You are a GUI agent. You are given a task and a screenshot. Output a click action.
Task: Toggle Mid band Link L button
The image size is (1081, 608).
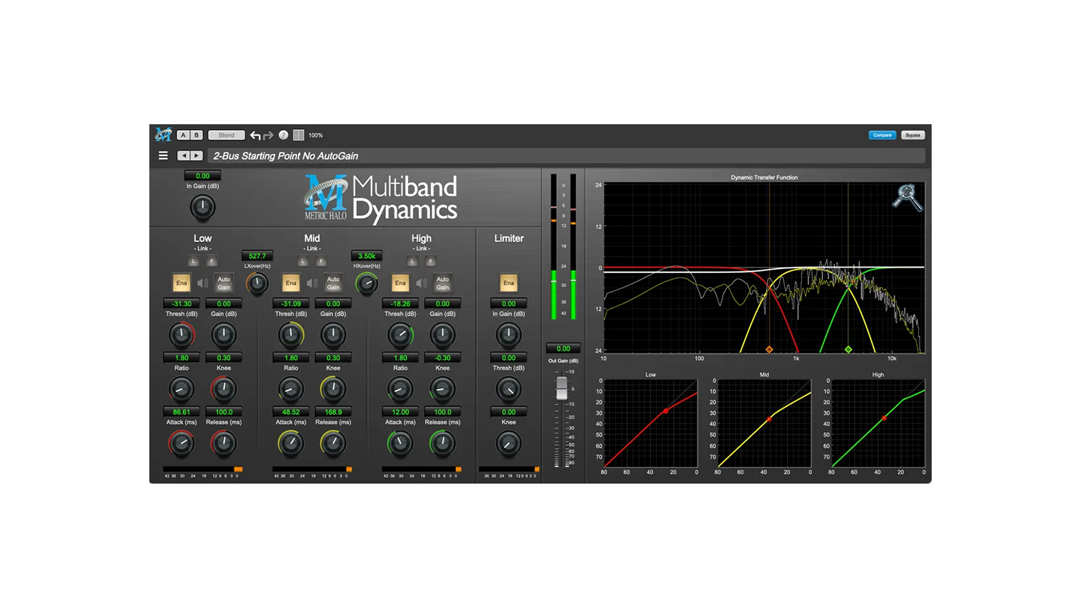click(303, 261)
